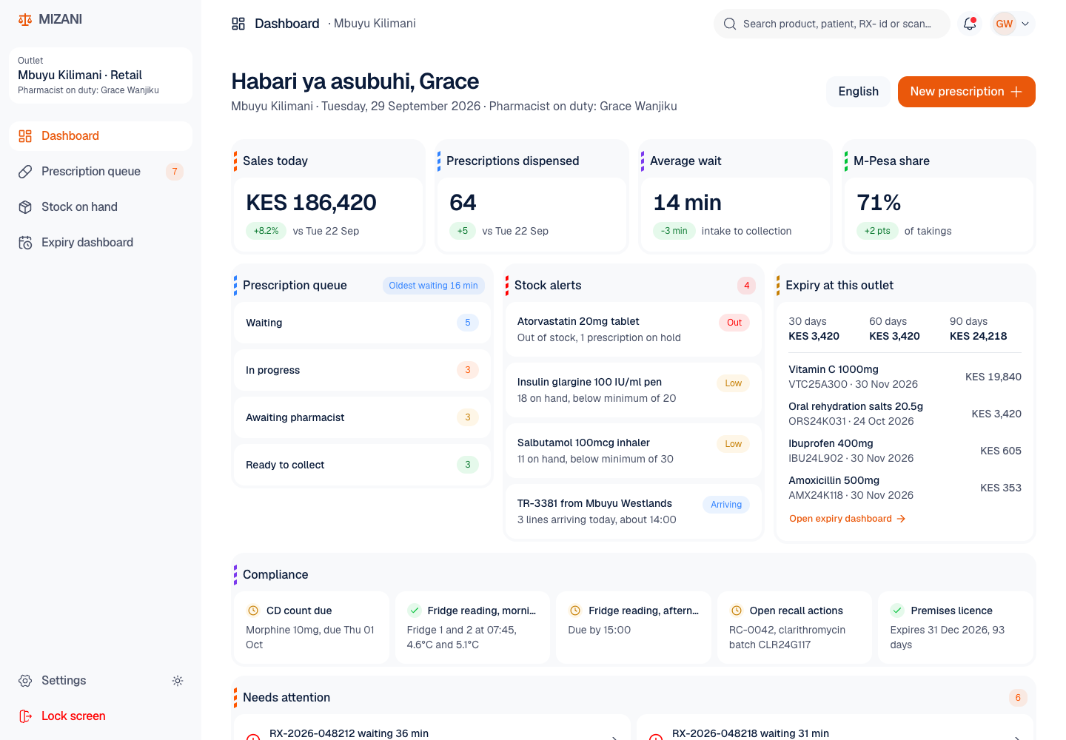This screenshot has height=740, width=1066.
Task: Click the Dashboard grid icon in sidebar
Action: tap(25, 136)
